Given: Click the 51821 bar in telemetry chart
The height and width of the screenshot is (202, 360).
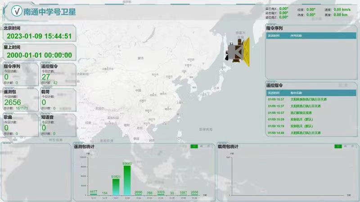Looking at the screenshot, I should (116, 186).
